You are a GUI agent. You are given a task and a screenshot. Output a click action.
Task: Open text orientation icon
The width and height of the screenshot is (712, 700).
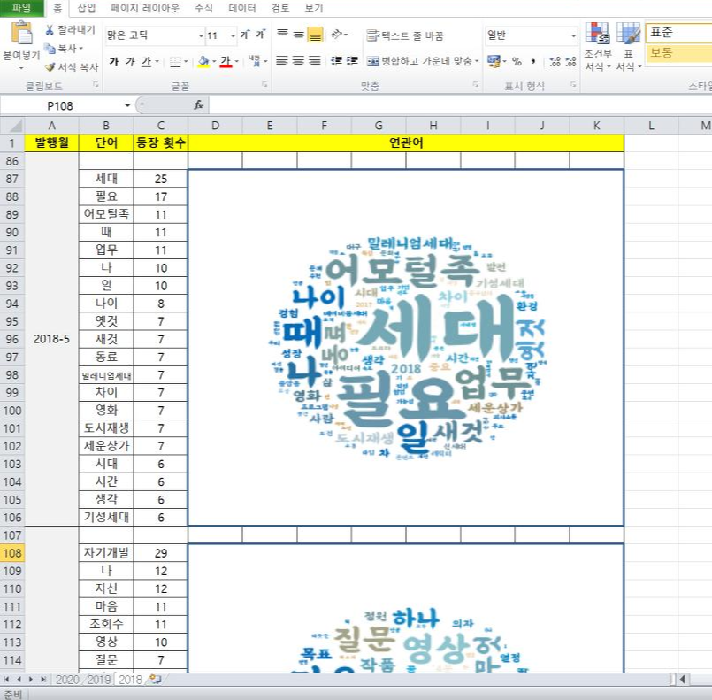pyautogui.click(x=337, y=34)
